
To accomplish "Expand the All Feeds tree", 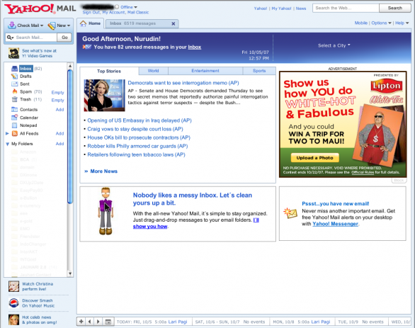I will pos(7,133).
